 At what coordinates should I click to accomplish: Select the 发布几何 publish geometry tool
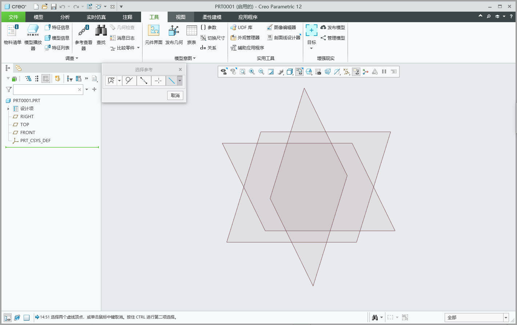click(x=174, y=35)
